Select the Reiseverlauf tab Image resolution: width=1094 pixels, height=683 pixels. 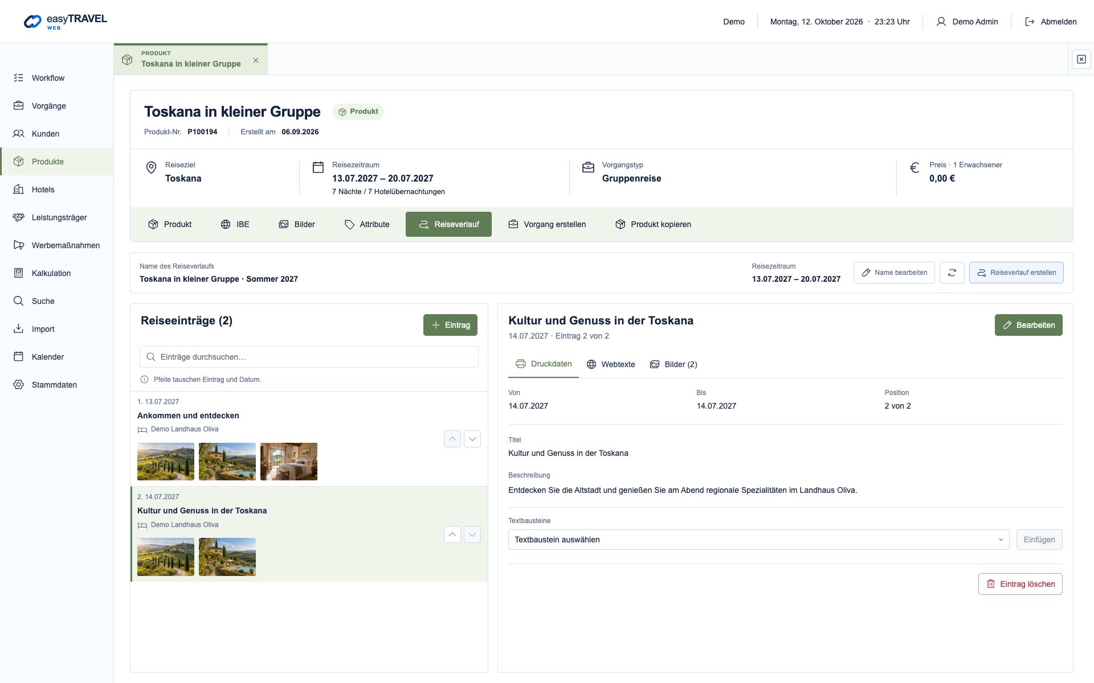pyautogui.click(x=448, y=224)
